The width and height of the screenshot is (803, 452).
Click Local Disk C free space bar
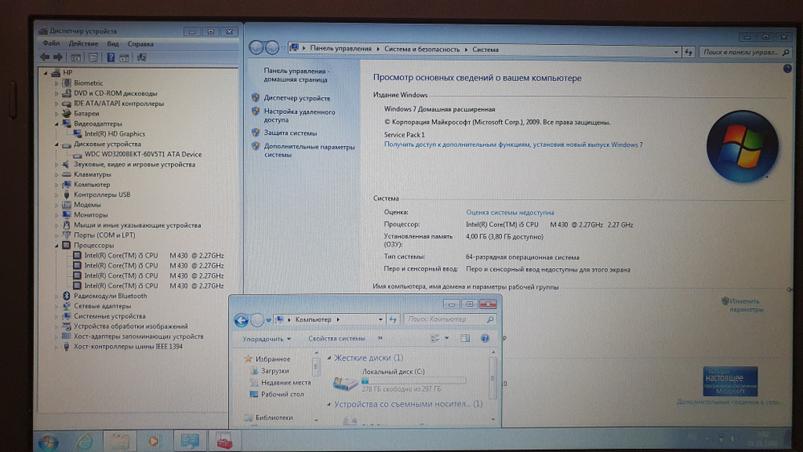point(414,381)
